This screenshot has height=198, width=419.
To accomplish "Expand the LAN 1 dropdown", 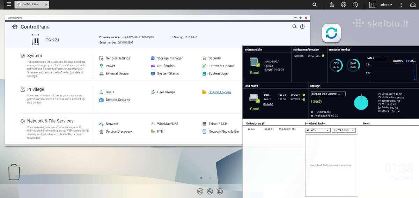I will [x=376, y=58].
